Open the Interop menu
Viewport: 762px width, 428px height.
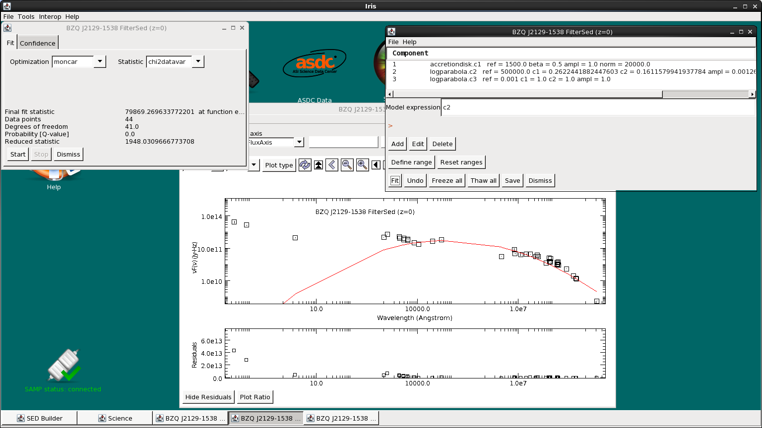pos(50,16)
